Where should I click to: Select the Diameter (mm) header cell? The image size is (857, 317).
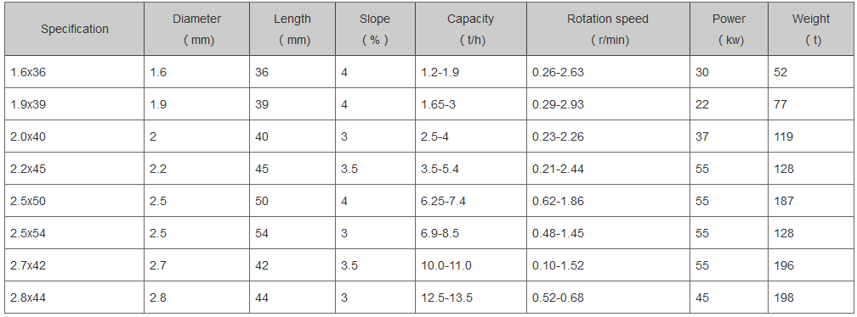click(x=196, y=30)
